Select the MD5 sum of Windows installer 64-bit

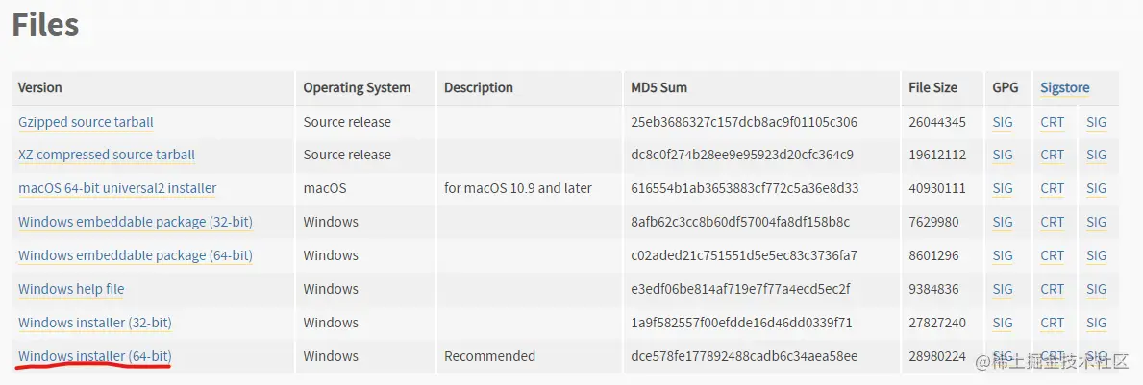click(x=744, y=356)
